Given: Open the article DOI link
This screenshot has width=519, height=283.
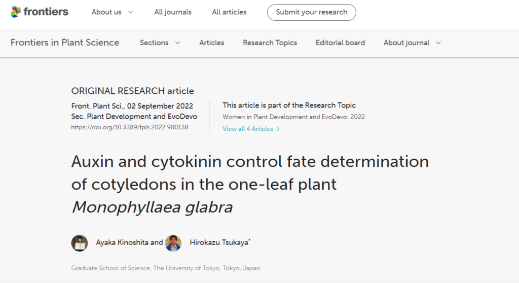Looking at the screenshot, I should [x=130, y=127].
